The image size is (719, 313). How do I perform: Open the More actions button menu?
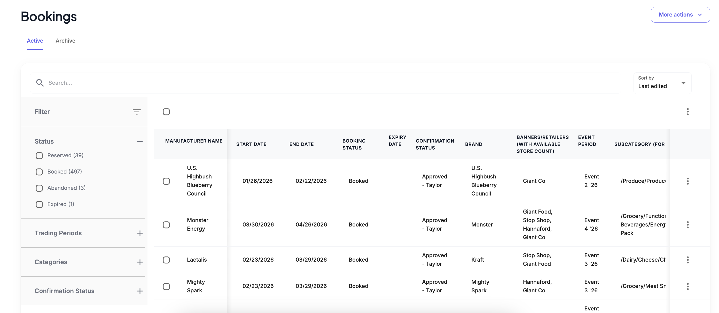pos(680,14)
